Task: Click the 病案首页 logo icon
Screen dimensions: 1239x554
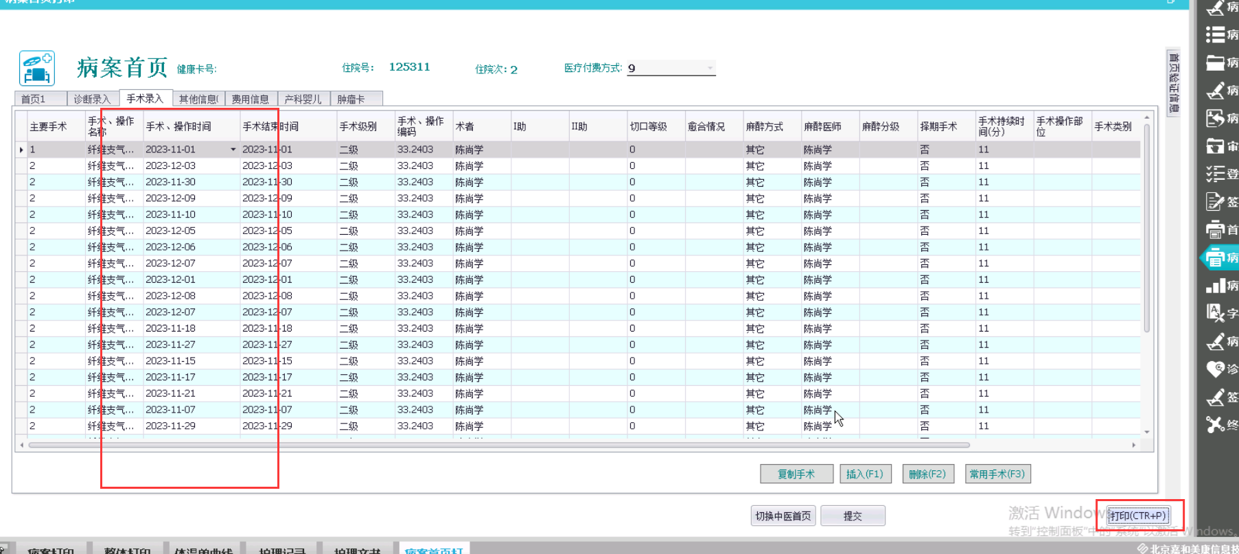Action: pos(37,68)
